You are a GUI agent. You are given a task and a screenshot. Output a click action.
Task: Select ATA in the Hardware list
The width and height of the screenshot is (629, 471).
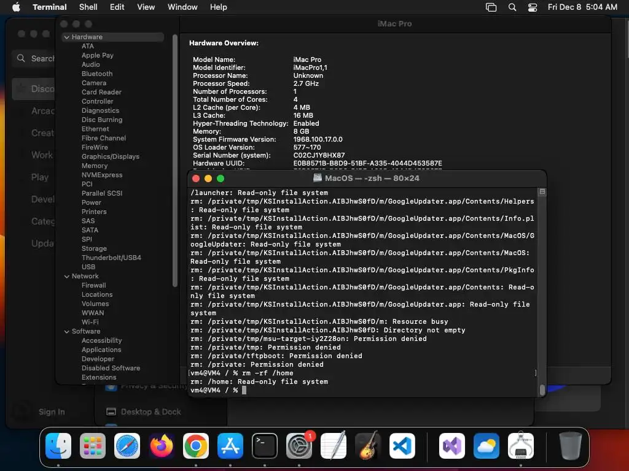click(x=88, y=46)
